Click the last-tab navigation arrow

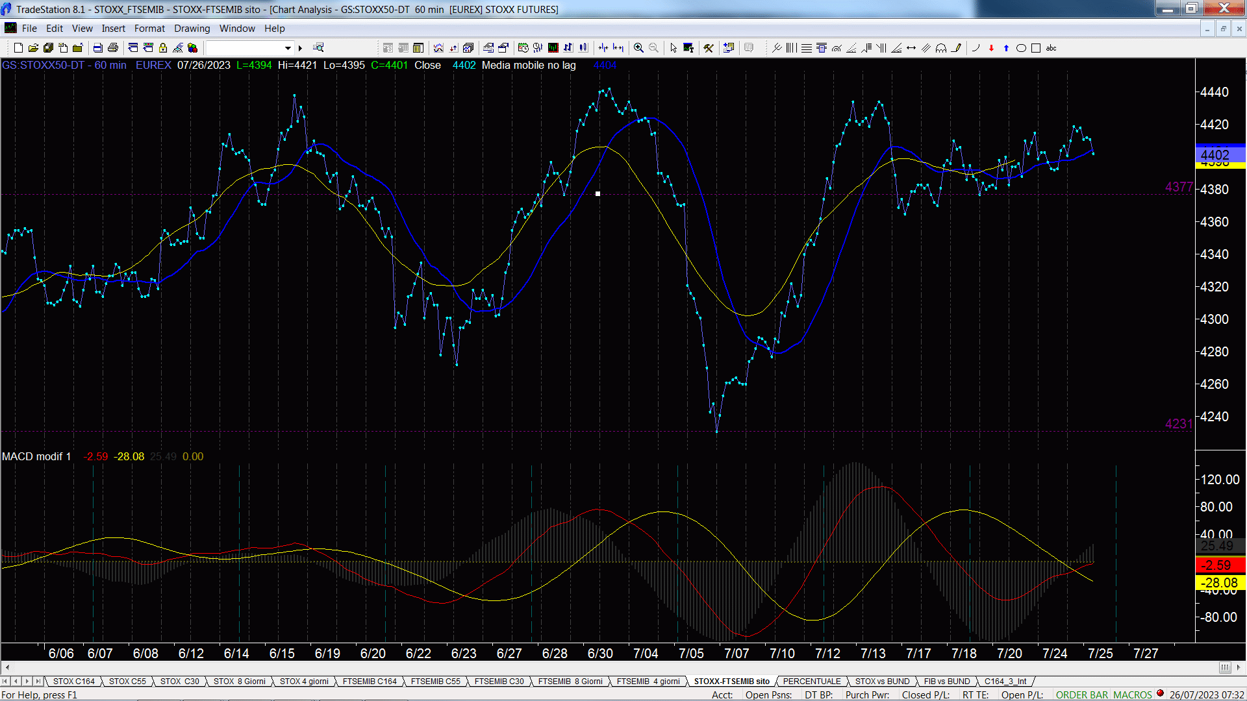point(38,681)
